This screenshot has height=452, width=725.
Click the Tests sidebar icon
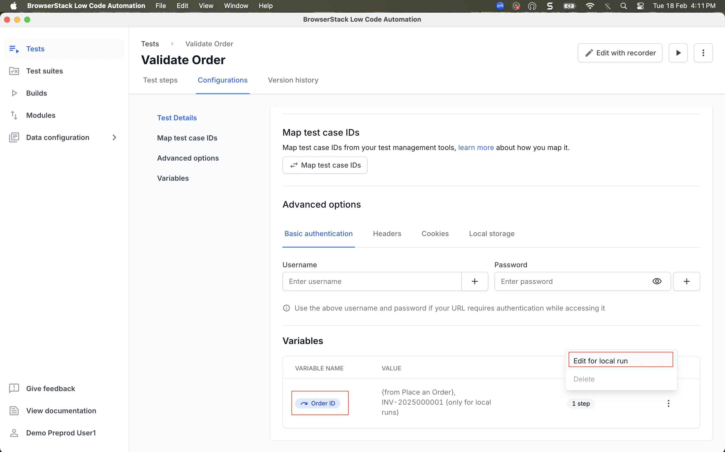[14, 49]
